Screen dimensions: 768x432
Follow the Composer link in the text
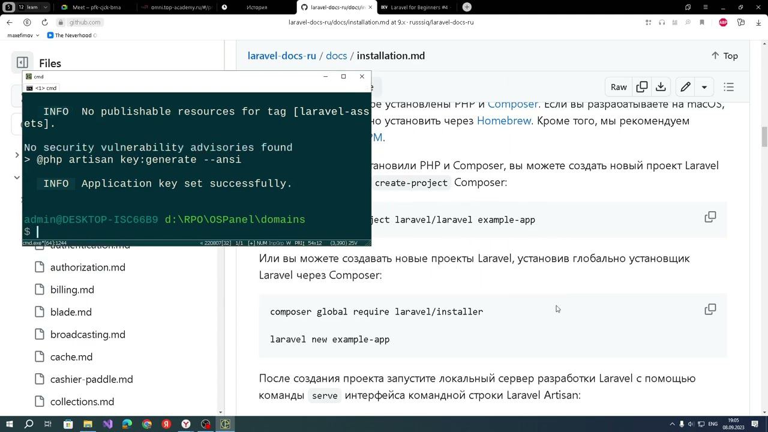[513, 104]
